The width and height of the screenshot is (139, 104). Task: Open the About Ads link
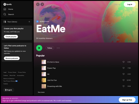pos(12,75)
